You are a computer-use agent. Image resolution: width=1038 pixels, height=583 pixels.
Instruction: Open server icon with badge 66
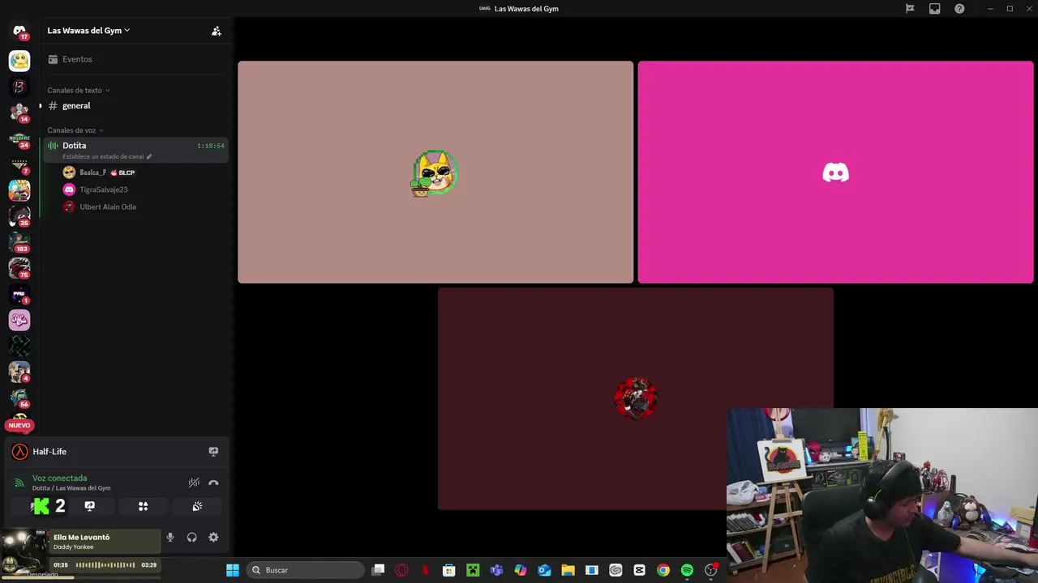point(19,398)
